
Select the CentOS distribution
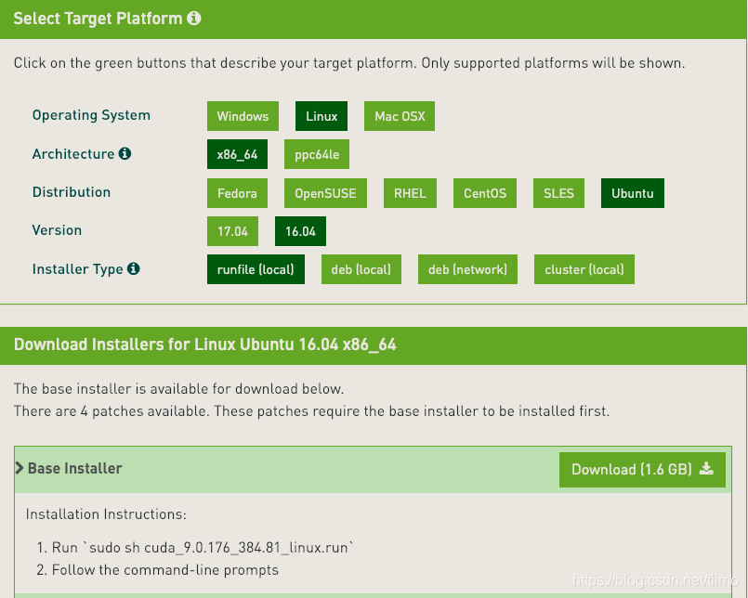(485, 193)
